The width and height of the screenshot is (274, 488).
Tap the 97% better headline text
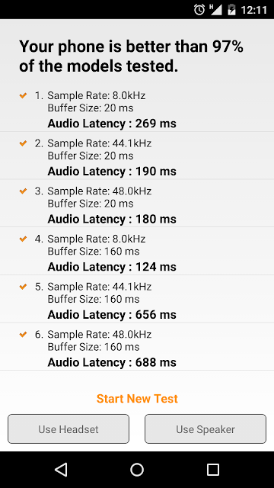click(131, 56)
